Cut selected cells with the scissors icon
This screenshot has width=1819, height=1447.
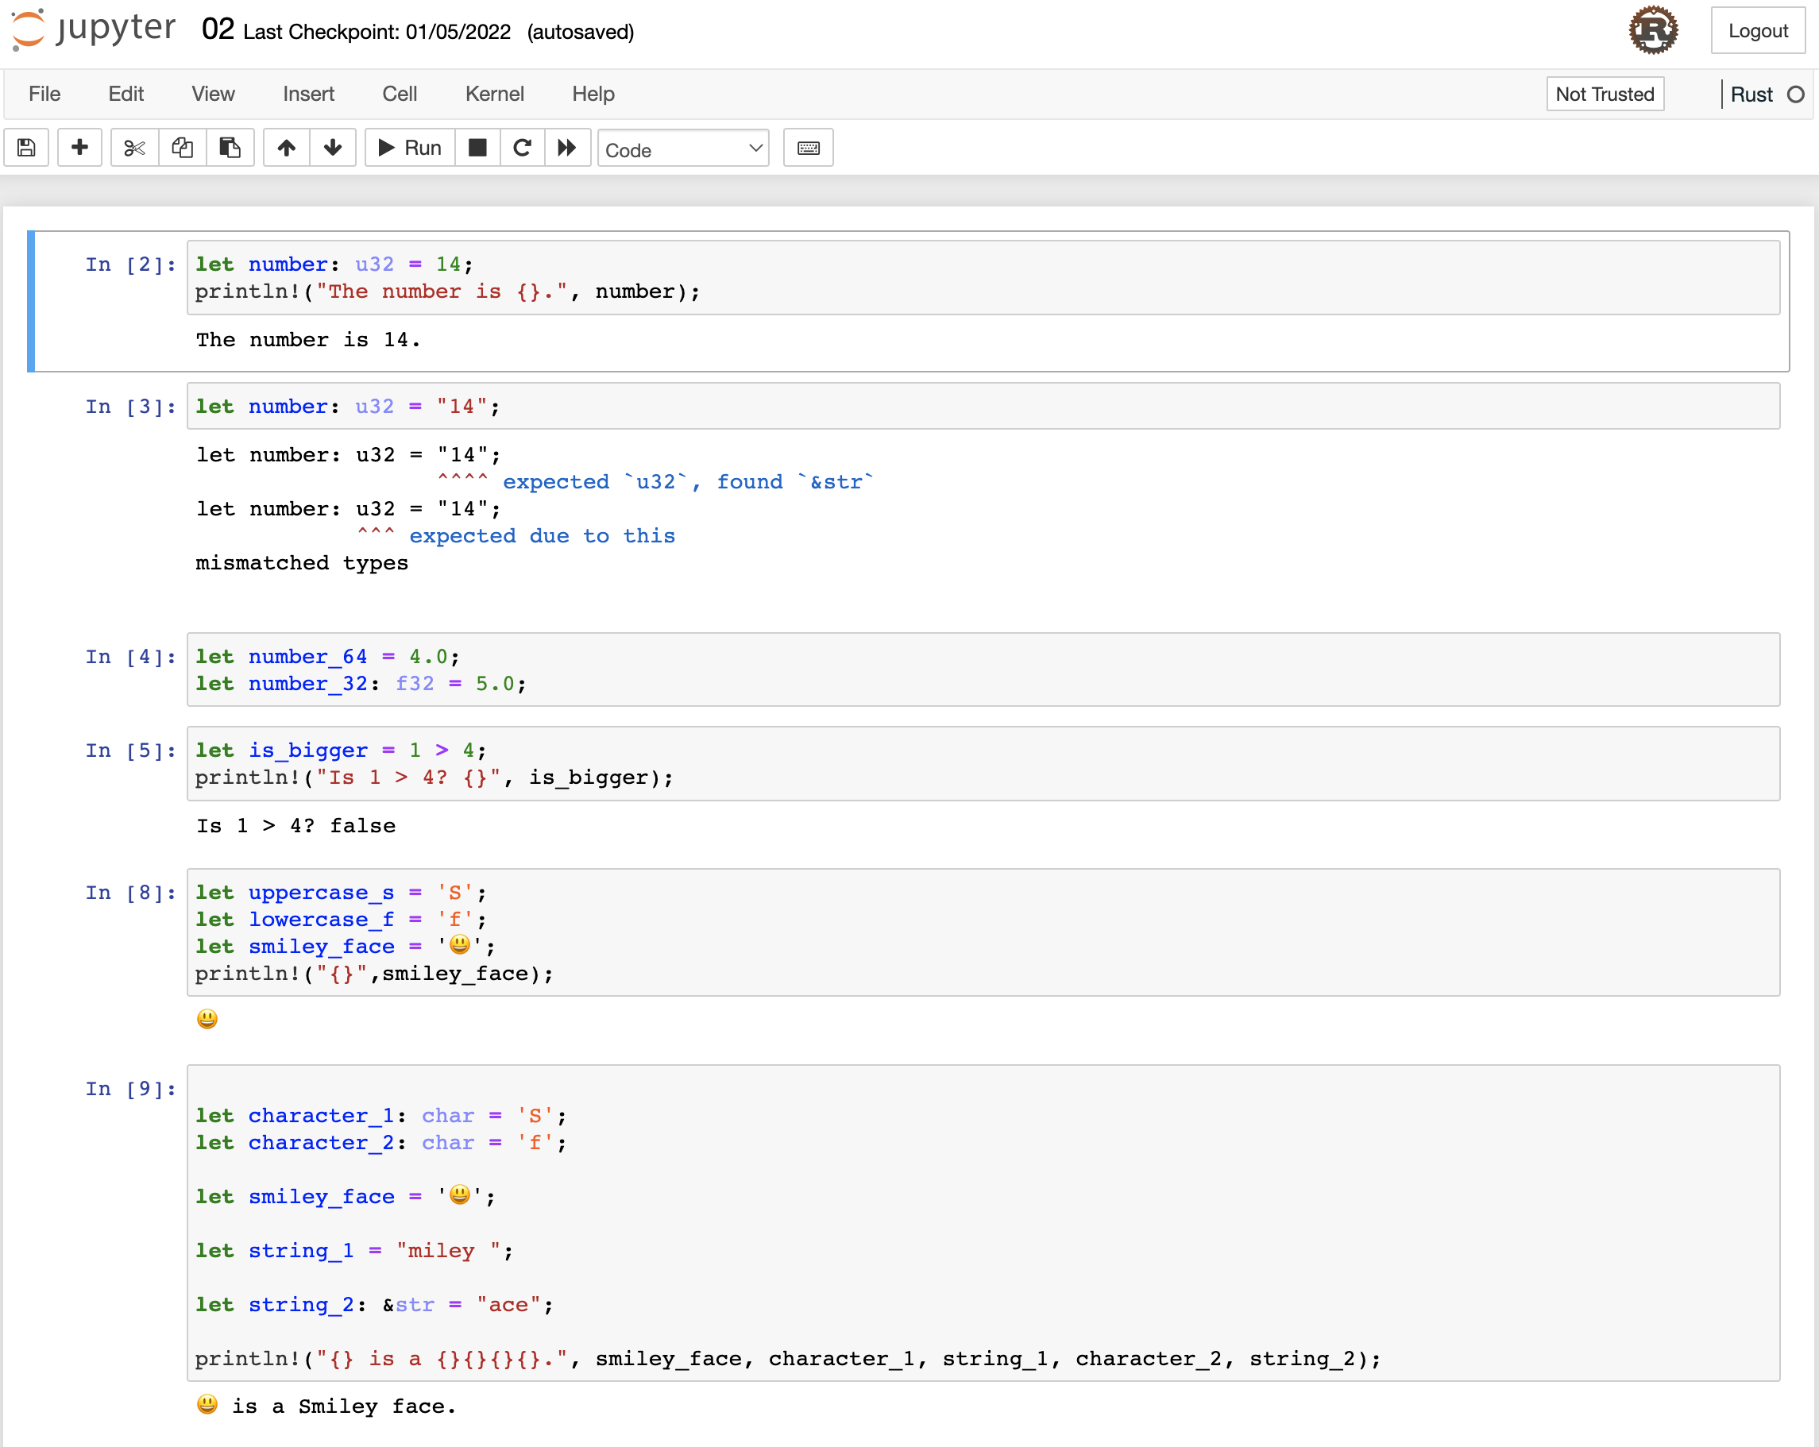134,148
